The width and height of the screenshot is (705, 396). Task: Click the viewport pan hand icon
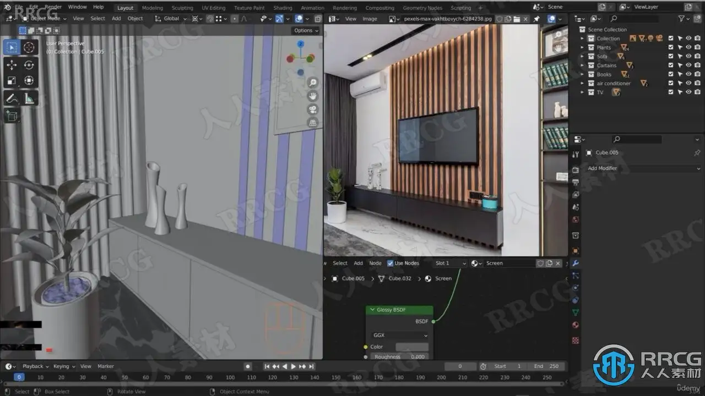click(313, 96)
